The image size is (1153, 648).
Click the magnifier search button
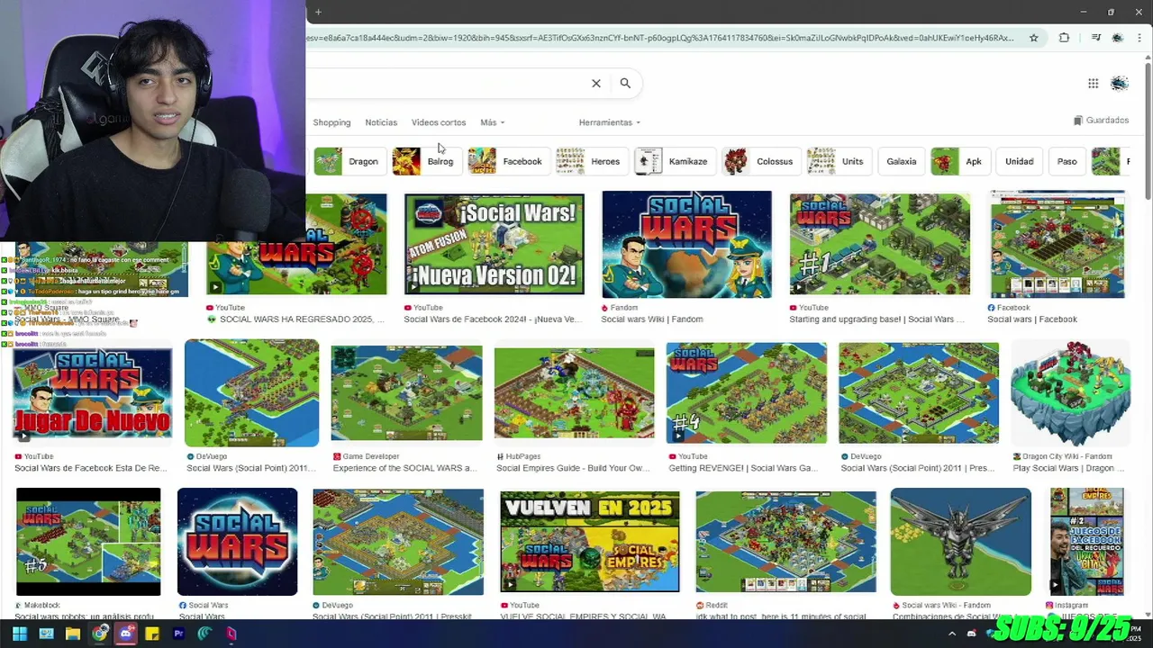click(625, 83)
